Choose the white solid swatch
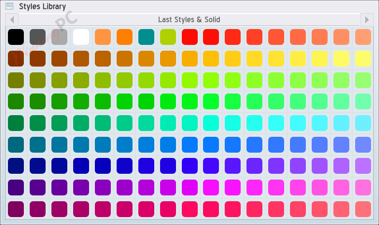This screenshot has height=225, width=379. click(81, 37)
